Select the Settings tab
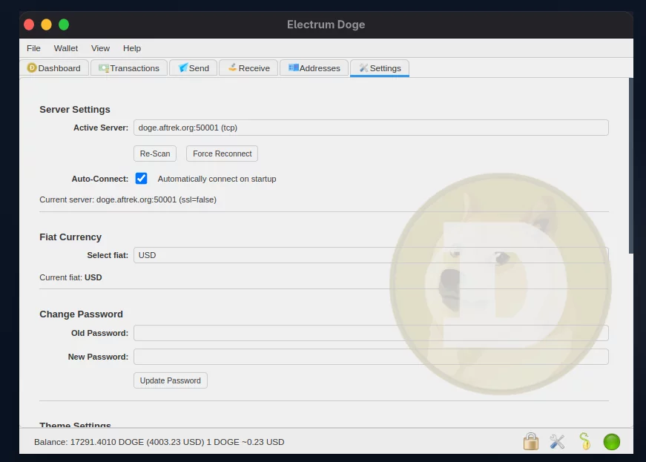 (x=380, y=68)
